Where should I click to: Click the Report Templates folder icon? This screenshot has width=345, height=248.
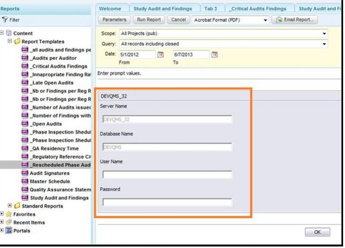pyautogui.click(x=17, y=41)
